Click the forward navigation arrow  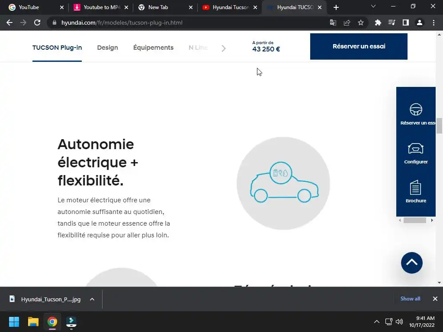tap(23, 22)
